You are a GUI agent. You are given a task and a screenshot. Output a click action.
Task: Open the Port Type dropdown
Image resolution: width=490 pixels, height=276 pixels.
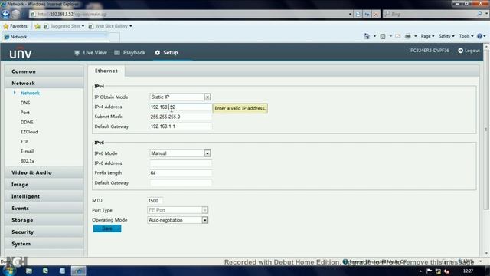(x=178, y=210)
